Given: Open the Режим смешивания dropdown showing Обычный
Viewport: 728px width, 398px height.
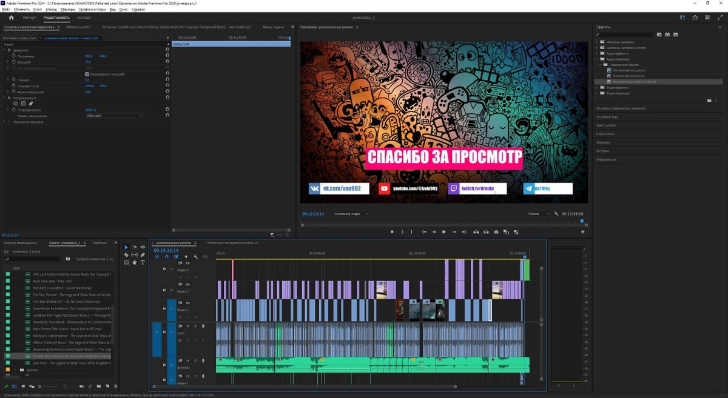Looking at the screenshot, I should (x=113, y=115).
